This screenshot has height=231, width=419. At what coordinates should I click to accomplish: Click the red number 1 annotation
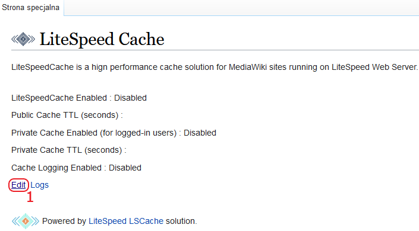pos(30,197)
